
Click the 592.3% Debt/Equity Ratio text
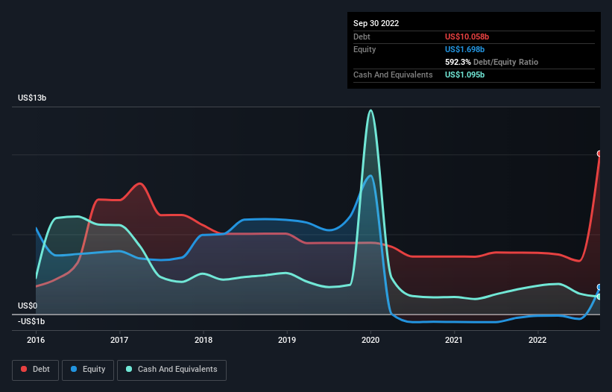click(491, 62)
